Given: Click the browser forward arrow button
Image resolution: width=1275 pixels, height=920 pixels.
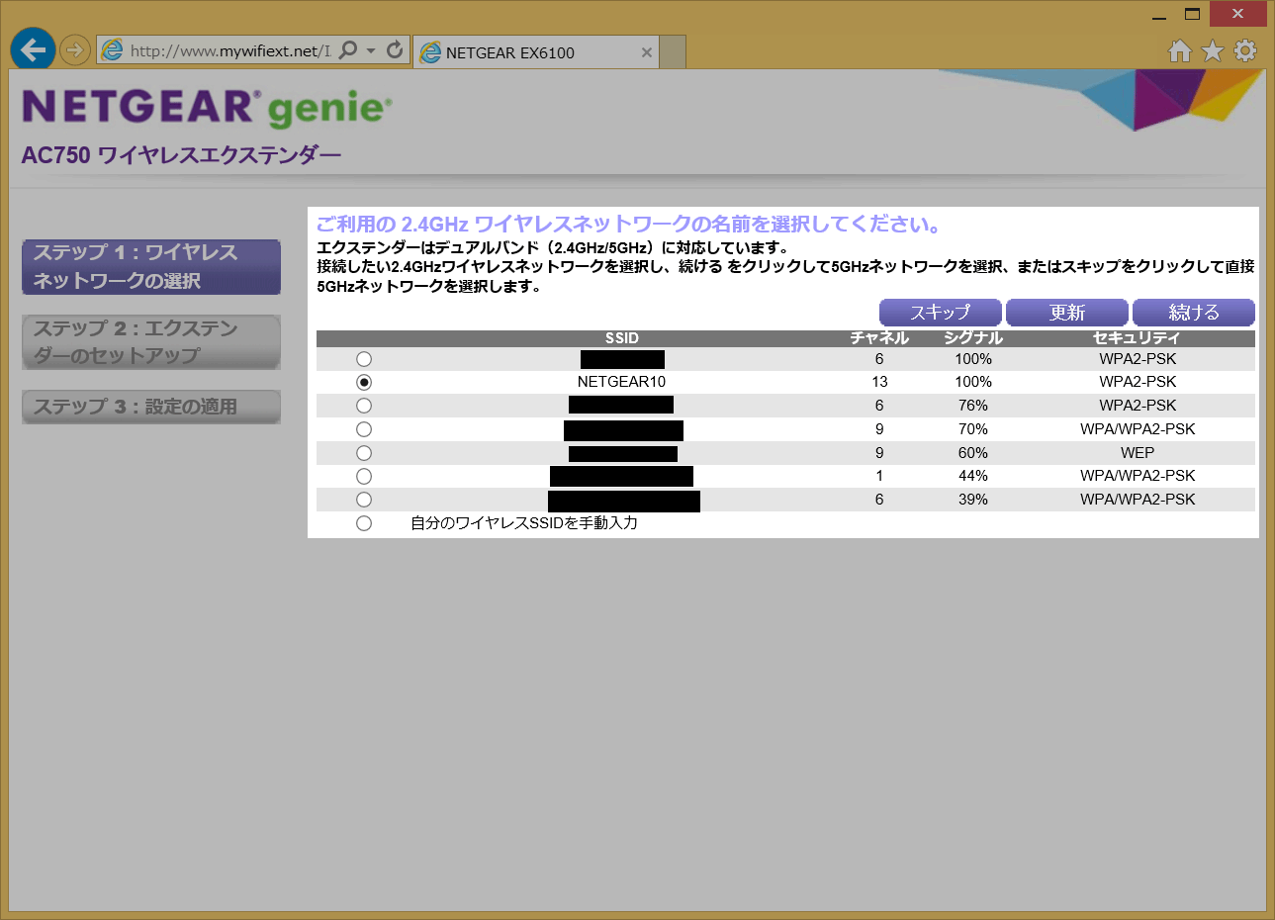Looking at the screenshot, I should [74, 49].
